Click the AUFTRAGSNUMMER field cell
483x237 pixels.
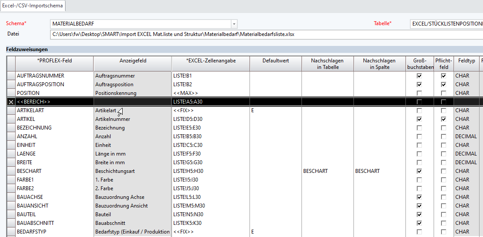pos(55,76)
